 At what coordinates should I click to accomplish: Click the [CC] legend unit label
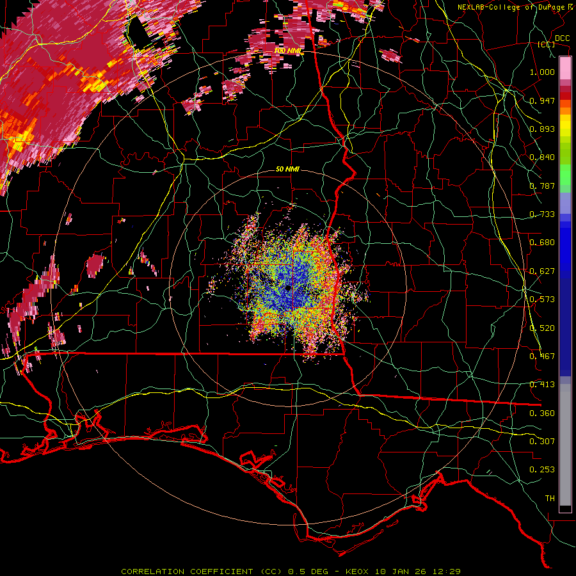(x=547, y=44)
